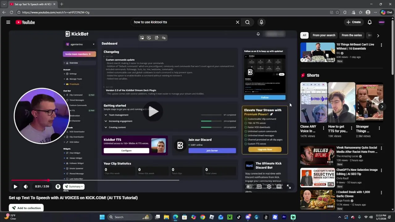Open options for How to get TTS short
Image resolution: width=395 pixels, height=222 pixels.
point(351,128)
